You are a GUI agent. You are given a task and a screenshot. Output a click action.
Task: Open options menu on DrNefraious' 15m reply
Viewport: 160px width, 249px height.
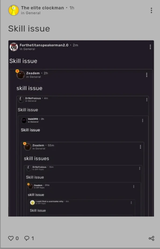[139, 168]
